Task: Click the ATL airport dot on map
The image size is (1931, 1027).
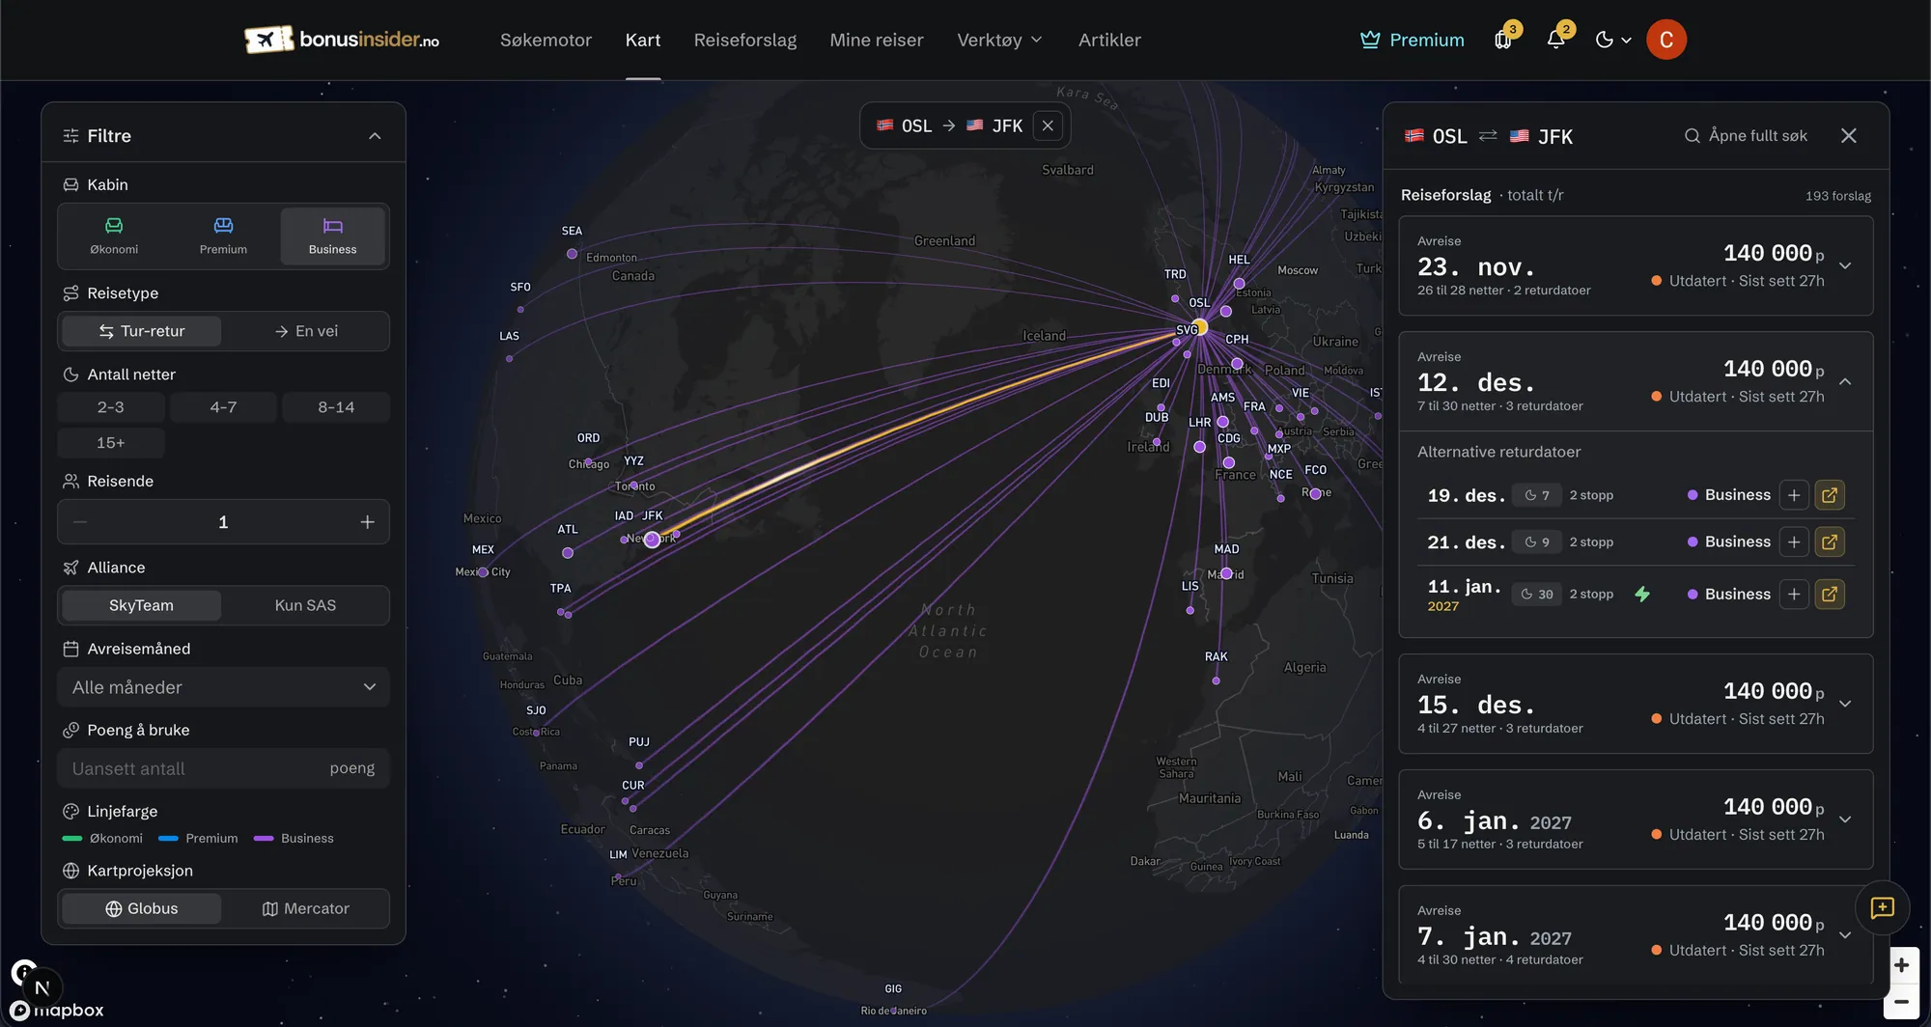Action: 568,553
